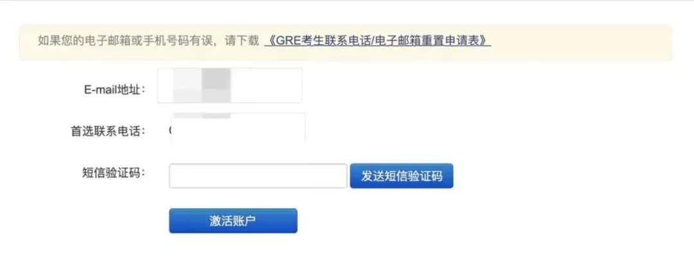Send SMS code using the blue button
The height and width of the screenshot is (263, 694).
tap(402, 176)
